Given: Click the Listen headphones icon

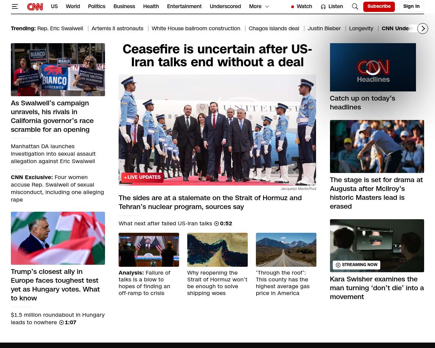Looking at the screenshot, I should [323, 7].
